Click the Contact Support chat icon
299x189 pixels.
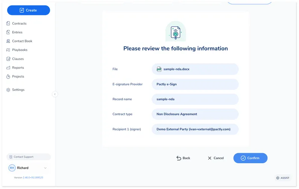tap(11, 157)
